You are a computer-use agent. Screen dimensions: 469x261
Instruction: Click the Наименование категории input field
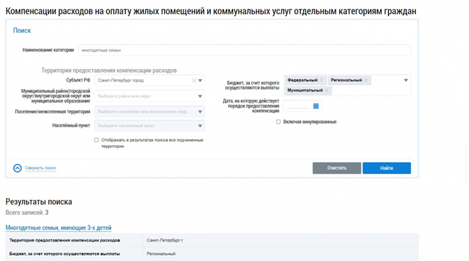[x=244, y=50]
